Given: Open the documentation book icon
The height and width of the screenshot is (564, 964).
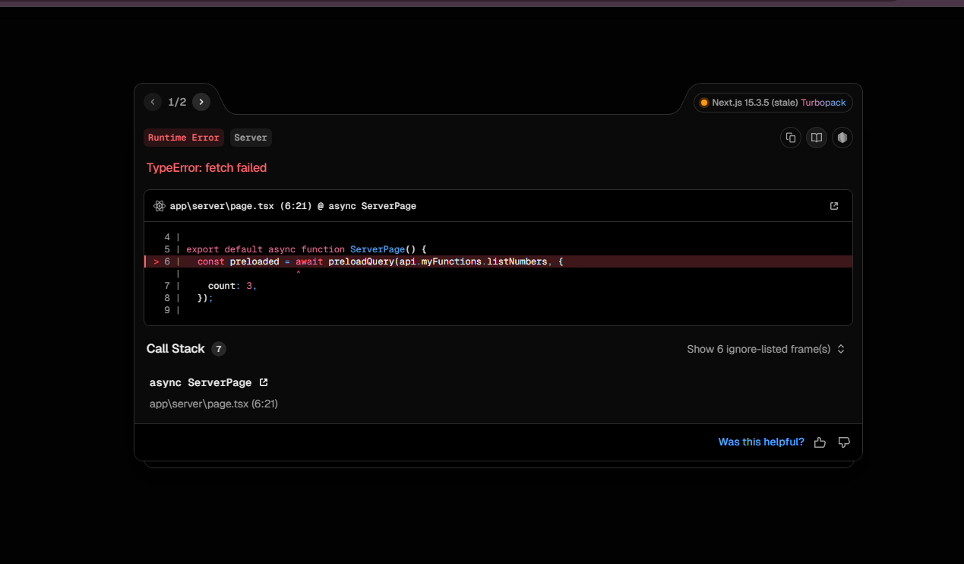Looking at the screenshot, I should [x=817, y=138].
